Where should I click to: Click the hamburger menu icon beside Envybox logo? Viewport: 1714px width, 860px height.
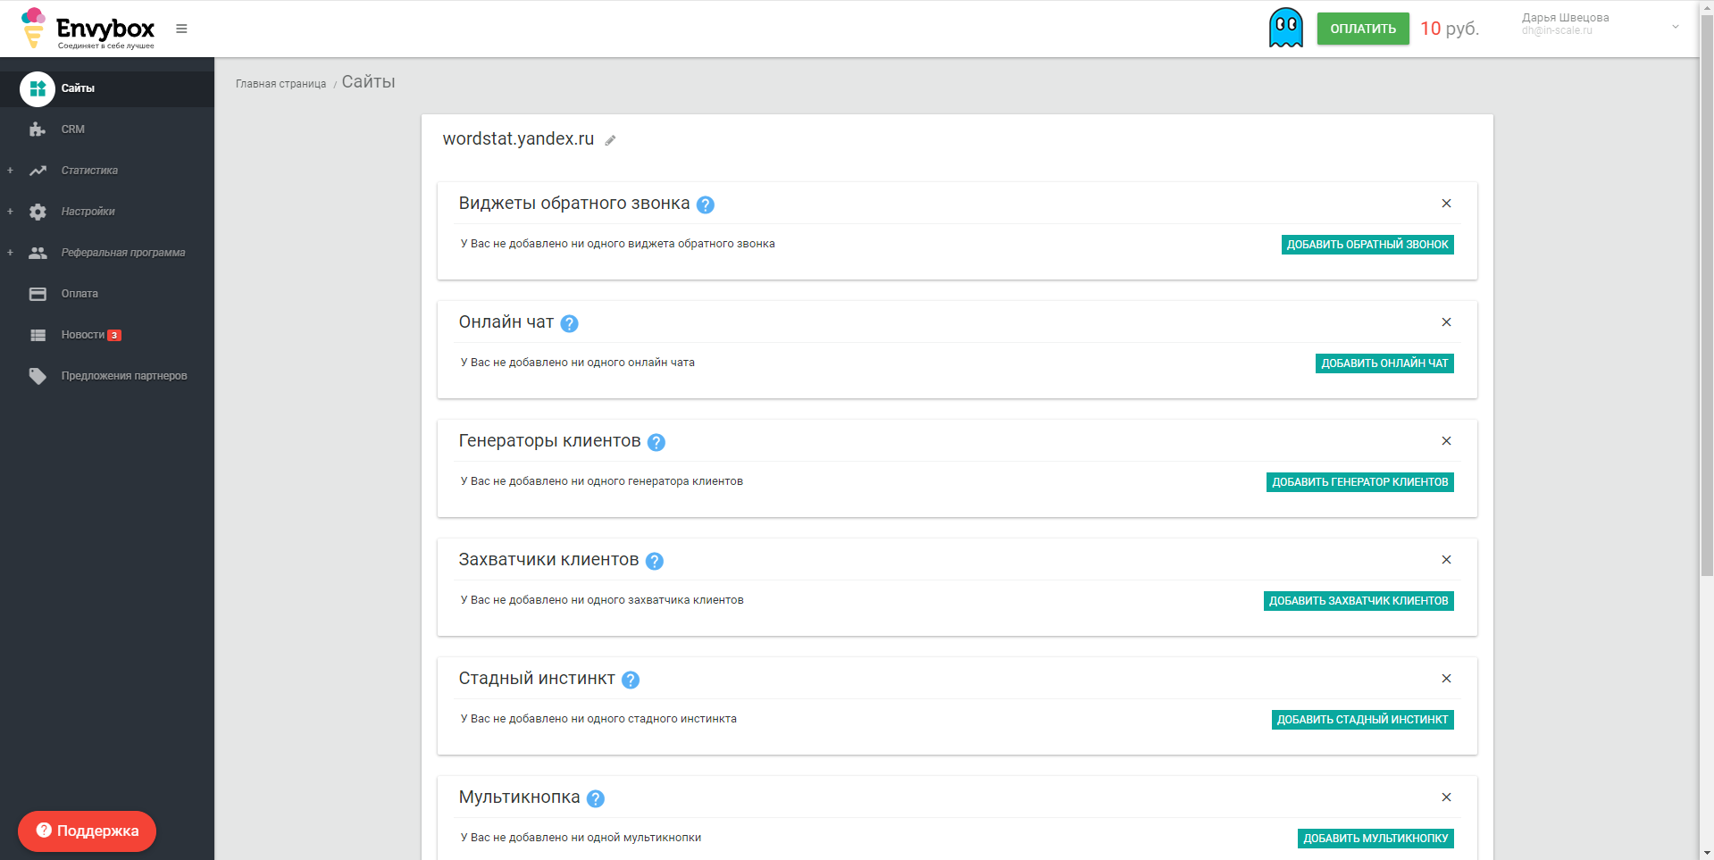[181, 29]
